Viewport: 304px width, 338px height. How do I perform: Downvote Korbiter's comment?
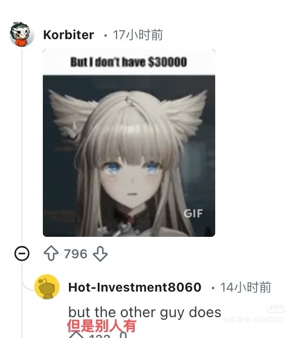[x=100, y=253]
